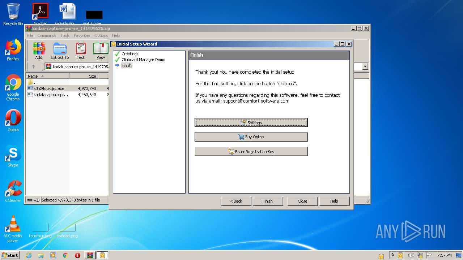Sort WinRAR list by Name column
Image resolution: width=463 pixels, height=260 pixels.
pyautogui.click(x=47, y=76)
